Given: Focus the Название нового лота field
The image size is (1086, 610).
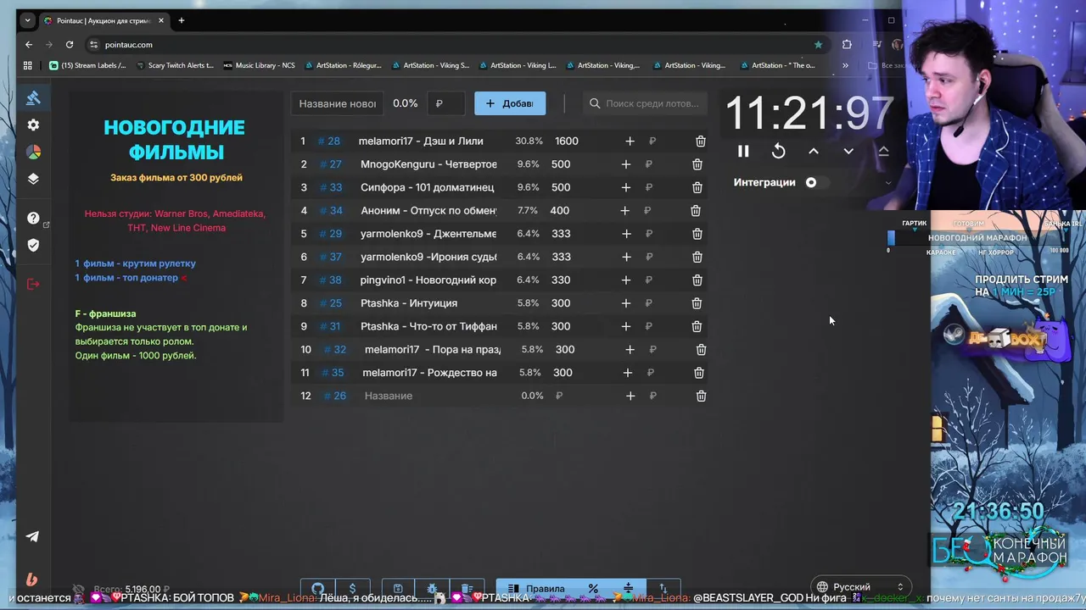Looking at the screenshot, I should [338, 103].
